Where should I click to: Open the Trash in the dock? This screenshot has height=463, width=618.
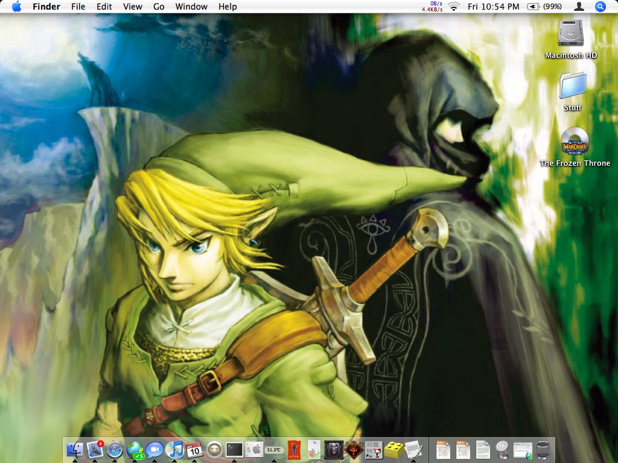543,450
